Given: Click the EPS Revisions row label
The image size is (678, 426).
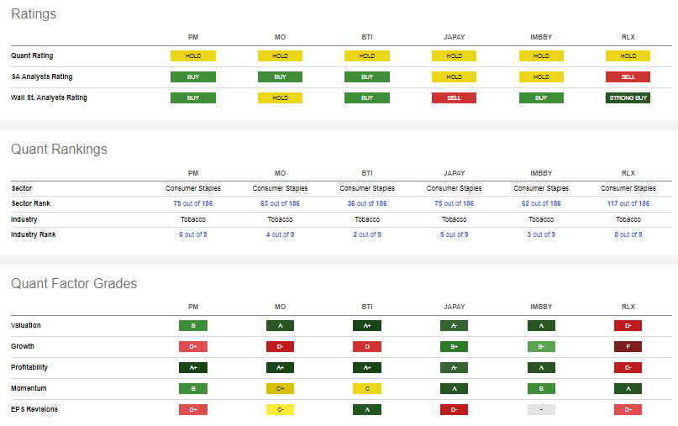Looking at the screenshot, I should pyautogui.click(x=34, y=409).
